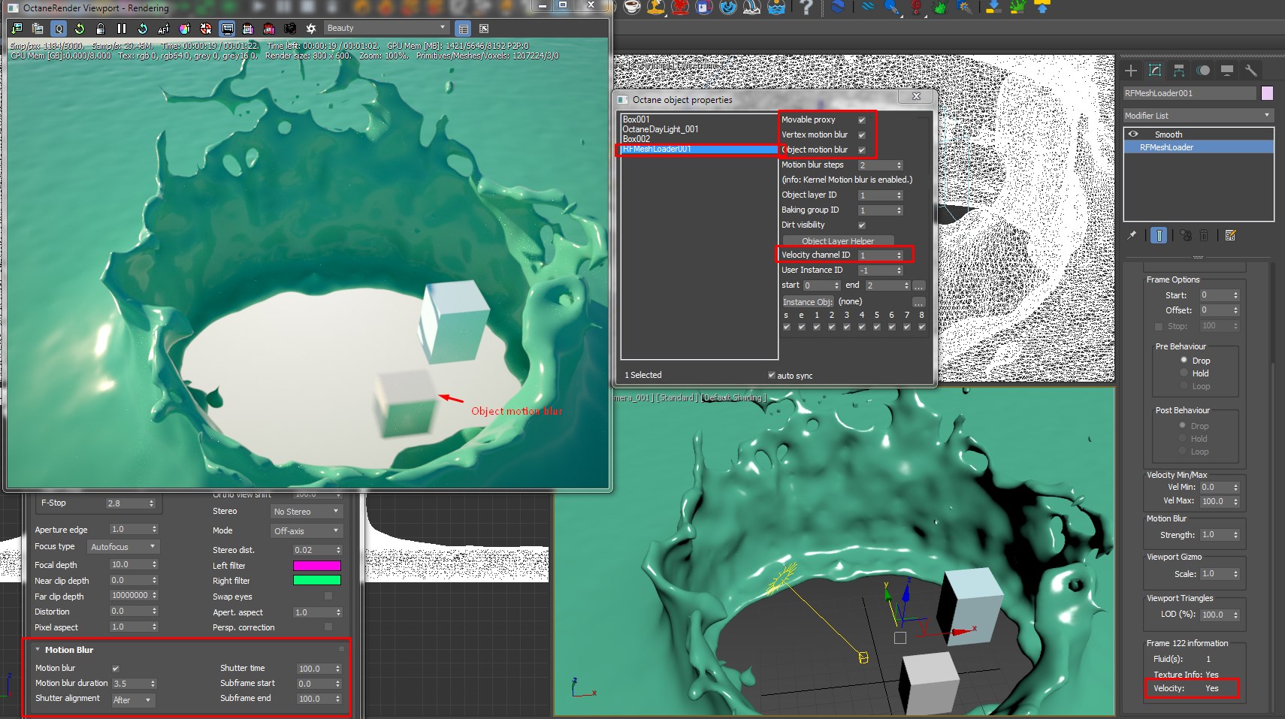The image size is (1285, 719).
Task: Click the RFMeshLoader001 object name field
Action: 1190,93
